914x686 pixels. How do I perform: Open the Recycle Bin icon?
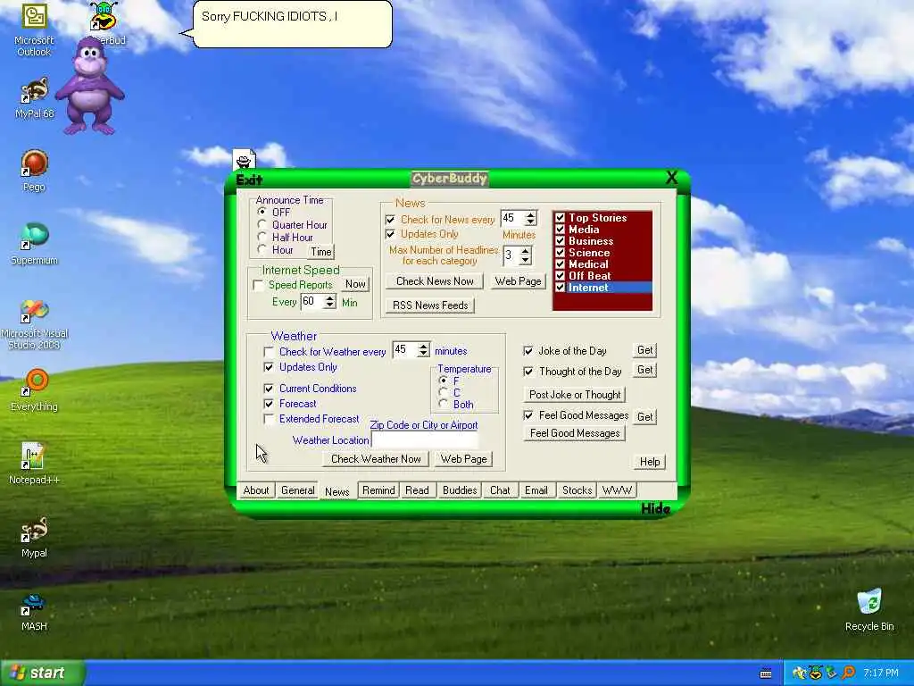tap(869, 610)
